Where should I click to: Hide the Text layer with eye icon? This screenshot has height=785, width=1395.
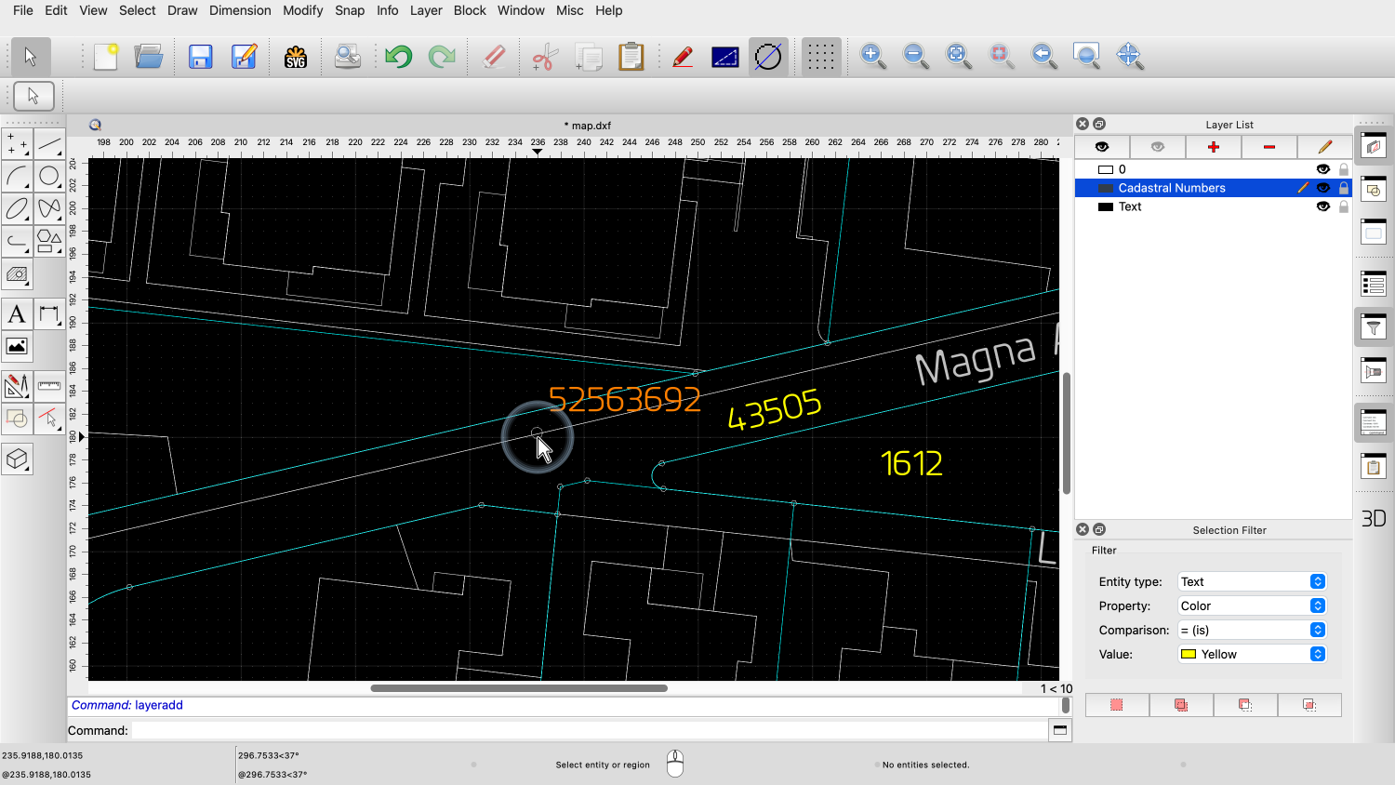1322,206
